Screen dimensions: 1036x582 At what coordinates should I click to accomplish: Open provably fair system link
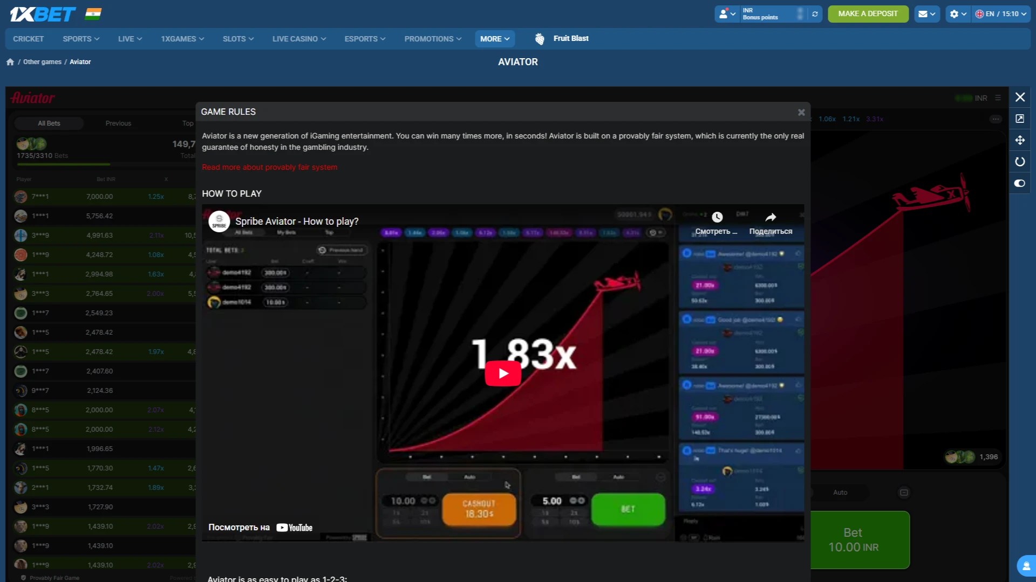(x=269, y=167)
